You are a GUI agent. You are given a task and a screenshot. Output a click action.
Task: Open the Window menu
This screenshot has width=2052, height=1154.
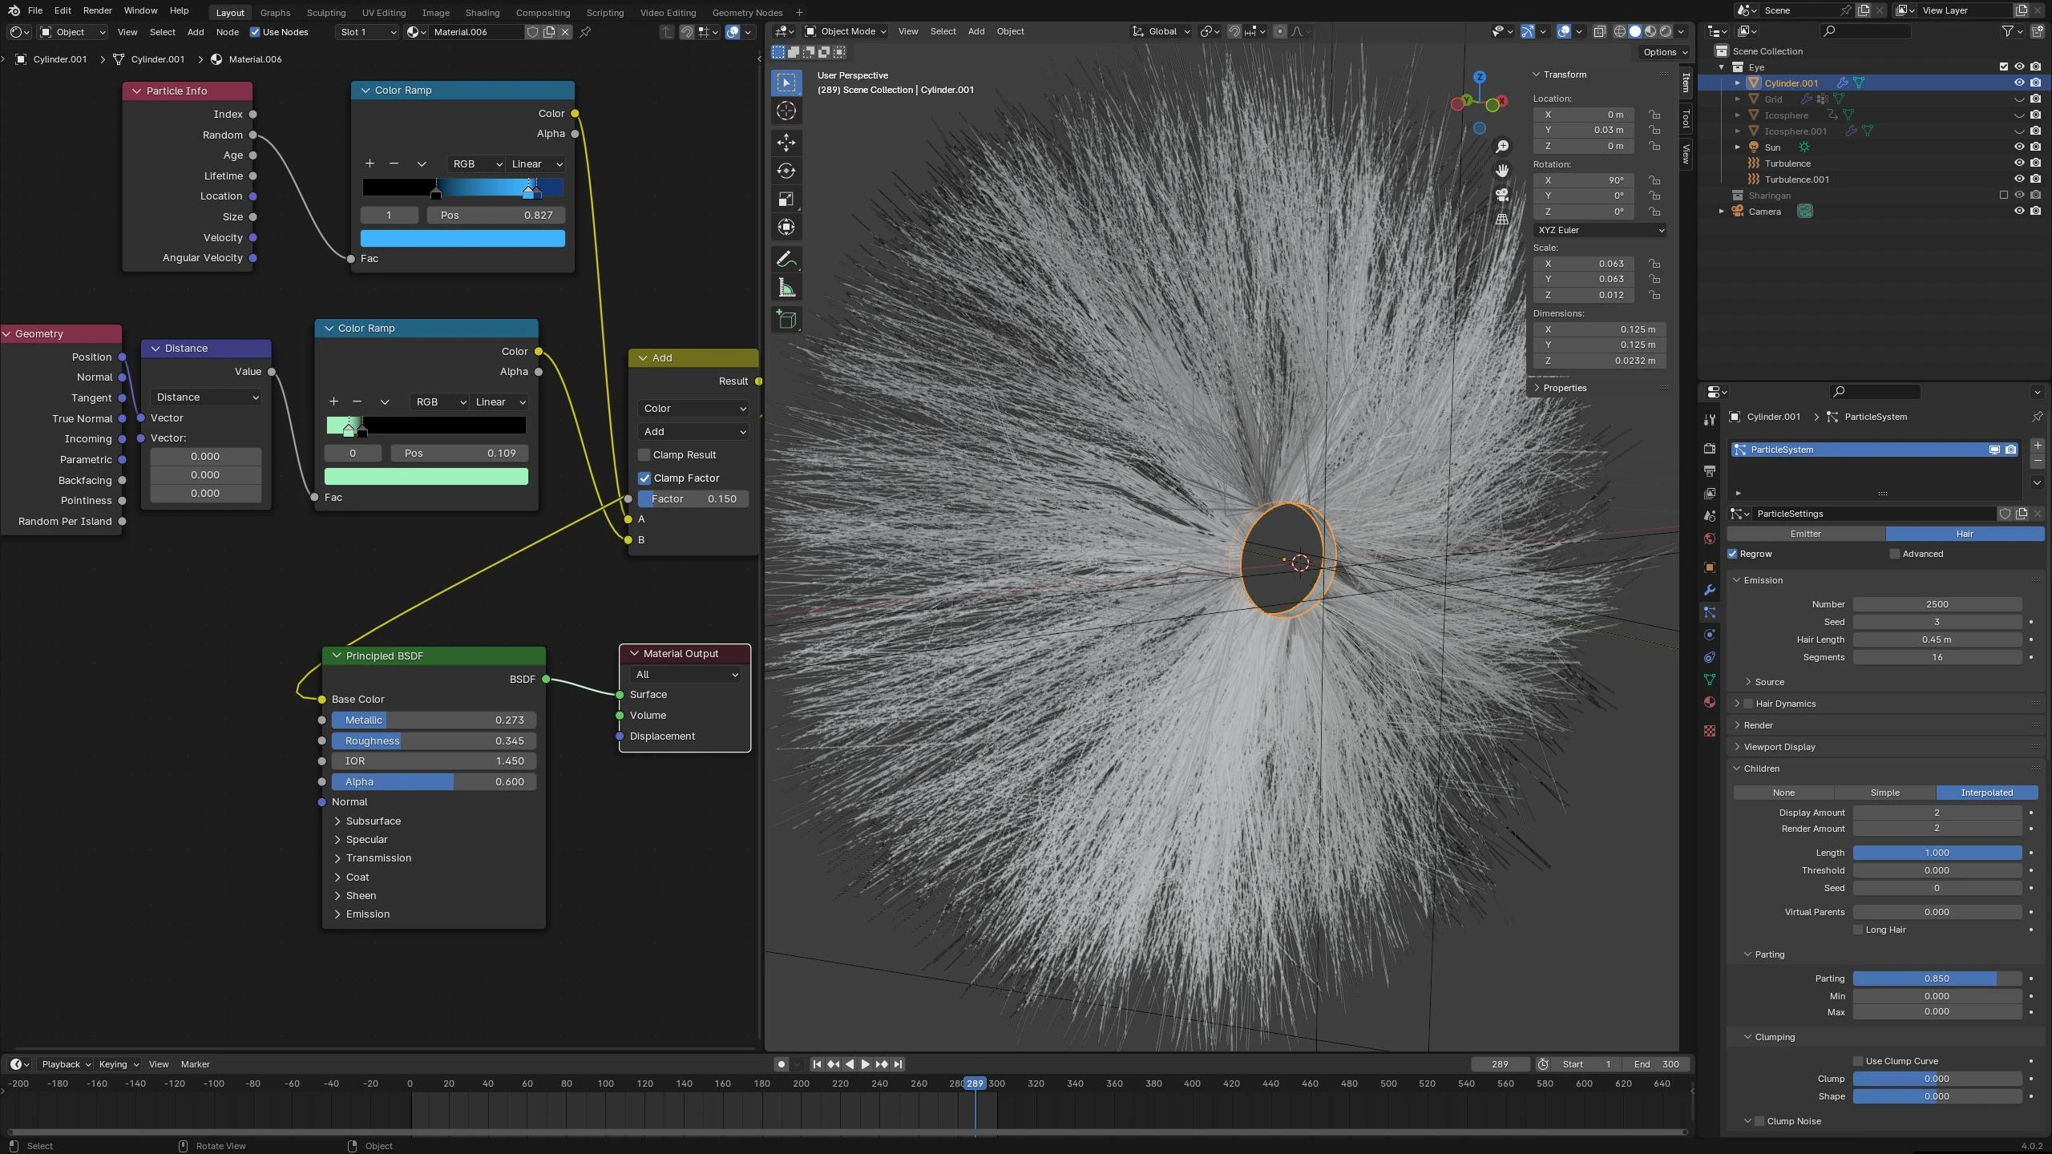[140, 10]
